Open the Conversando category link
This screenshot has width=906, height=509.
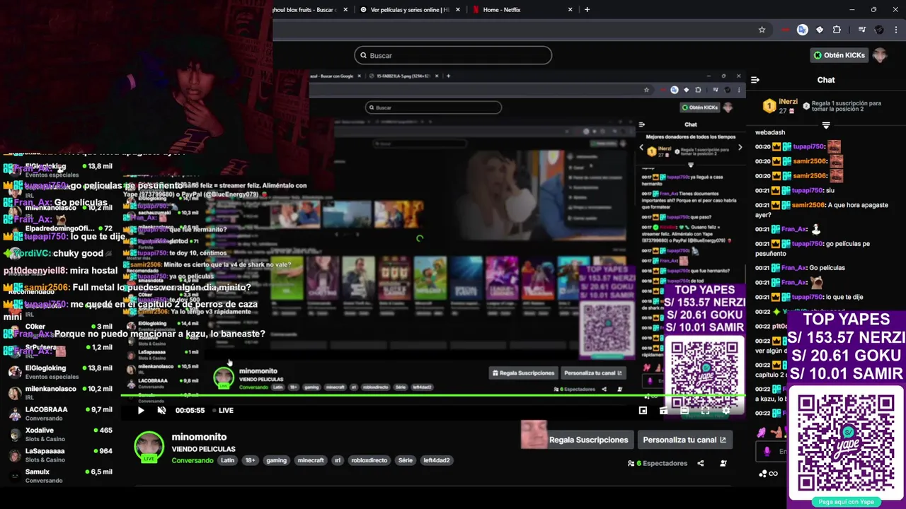(192, 460)
